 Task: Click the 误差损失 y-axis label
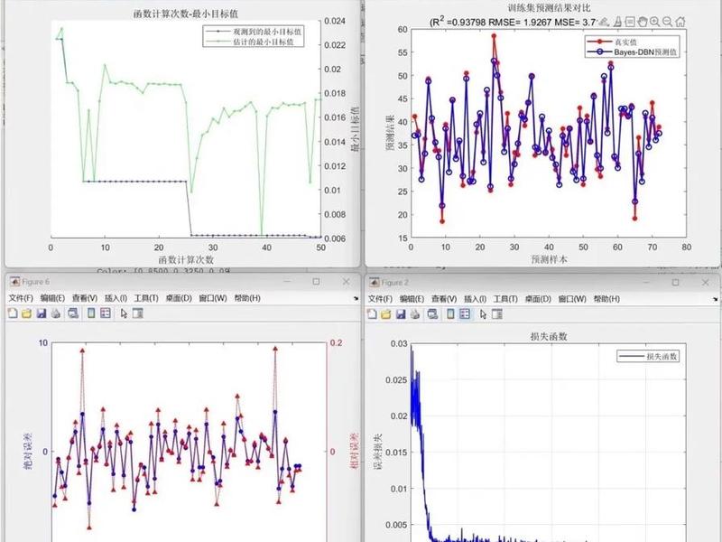coord(377,451)
